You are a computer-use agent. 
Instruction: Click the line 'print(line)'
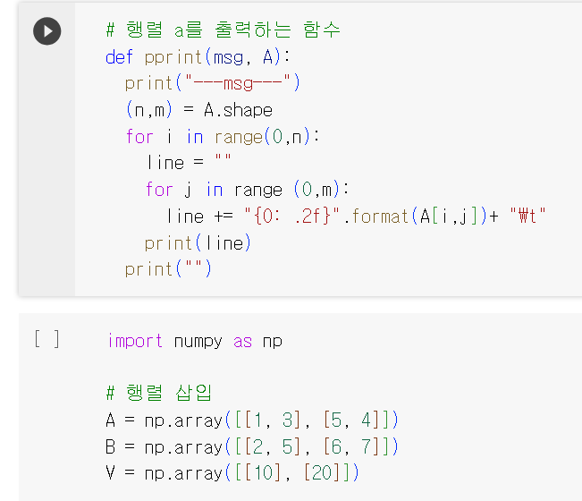tap(198, 243)
